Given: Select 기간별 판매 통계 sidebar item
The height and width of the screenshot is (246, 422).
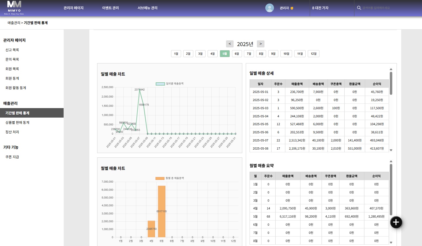Looking at the screenshot, I should click(x=32, y=113).
